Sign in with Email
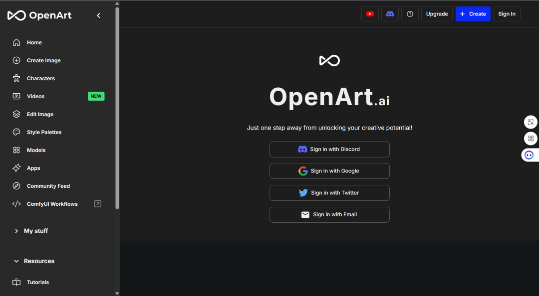Screen dimensions: 539x296 click(x=329, y=215)
